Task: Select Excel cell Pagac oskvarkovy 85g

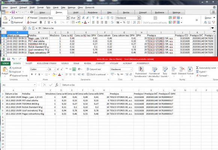Action: click(x=33, y=114)
